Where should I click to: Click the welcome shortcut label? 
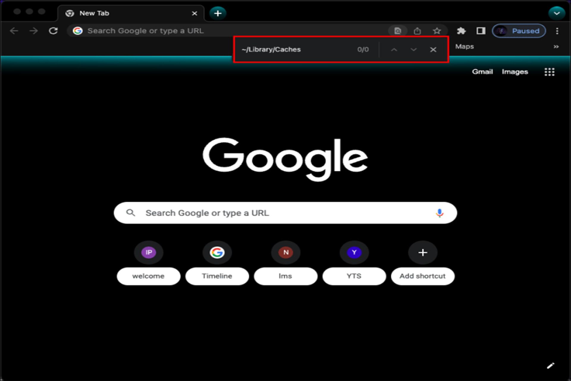point(148,276)
